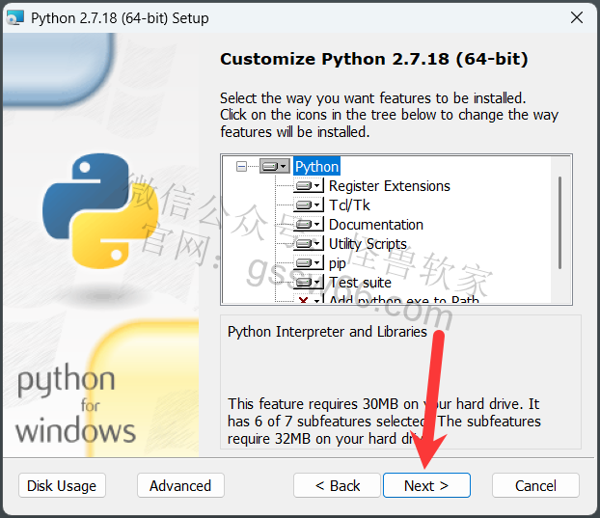Select Add python.exe to Path row
This screenshot has width=600, height=518.
[404, 300]
